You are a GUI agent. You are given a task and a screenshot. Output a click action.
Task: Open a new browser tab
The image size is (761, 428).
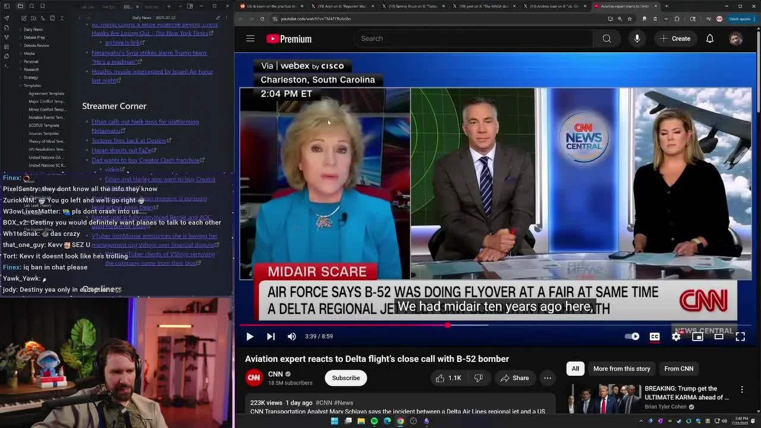click(666, 6)
